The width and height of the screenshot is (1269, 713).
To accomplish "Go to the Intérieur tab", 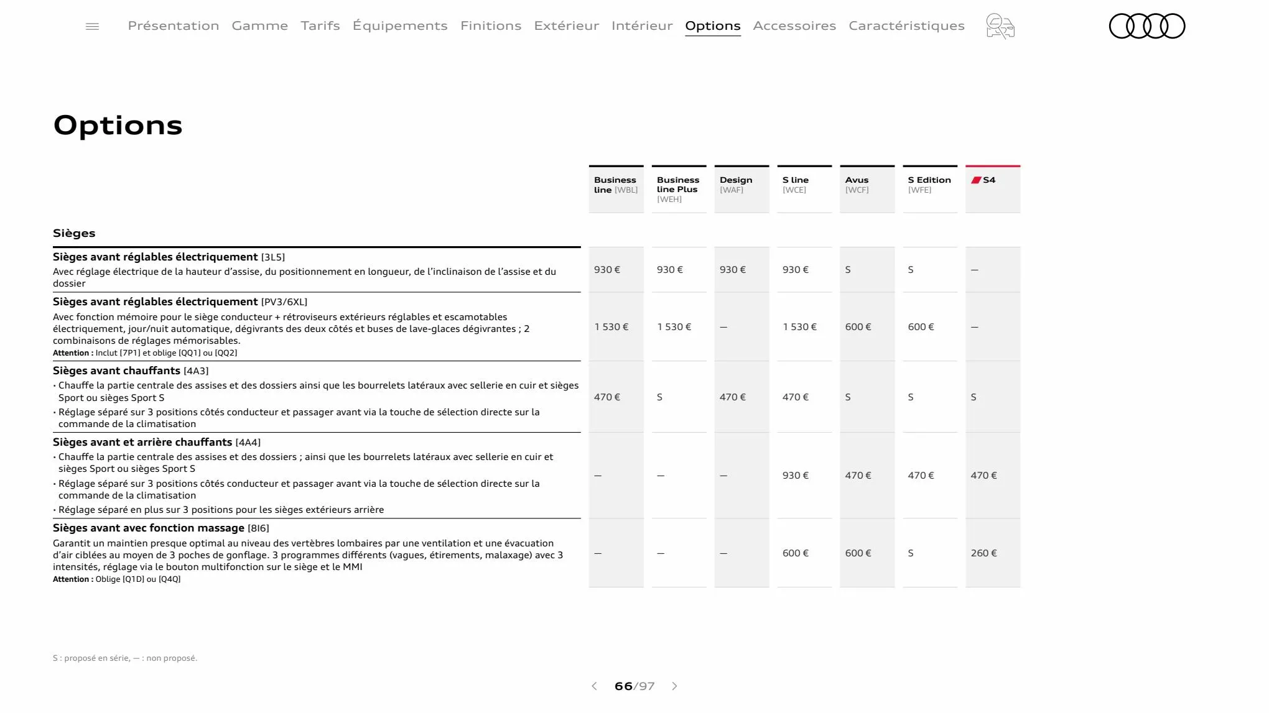I will (x=642, y=25).
